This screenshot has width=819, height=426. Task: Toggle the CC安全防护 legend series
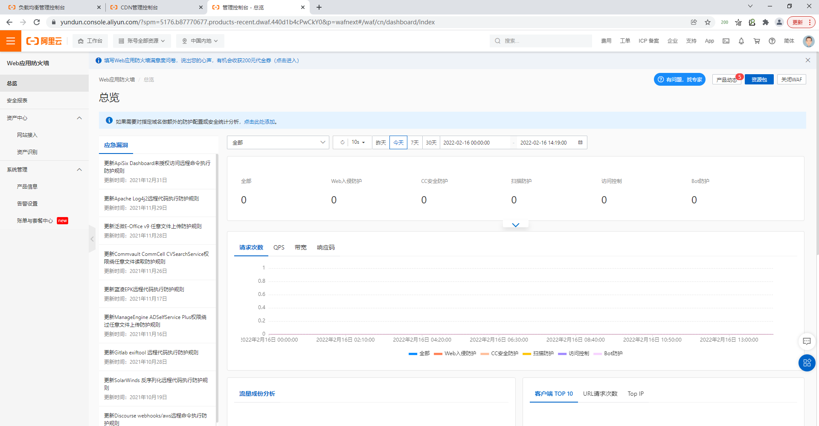pos(500,354)
